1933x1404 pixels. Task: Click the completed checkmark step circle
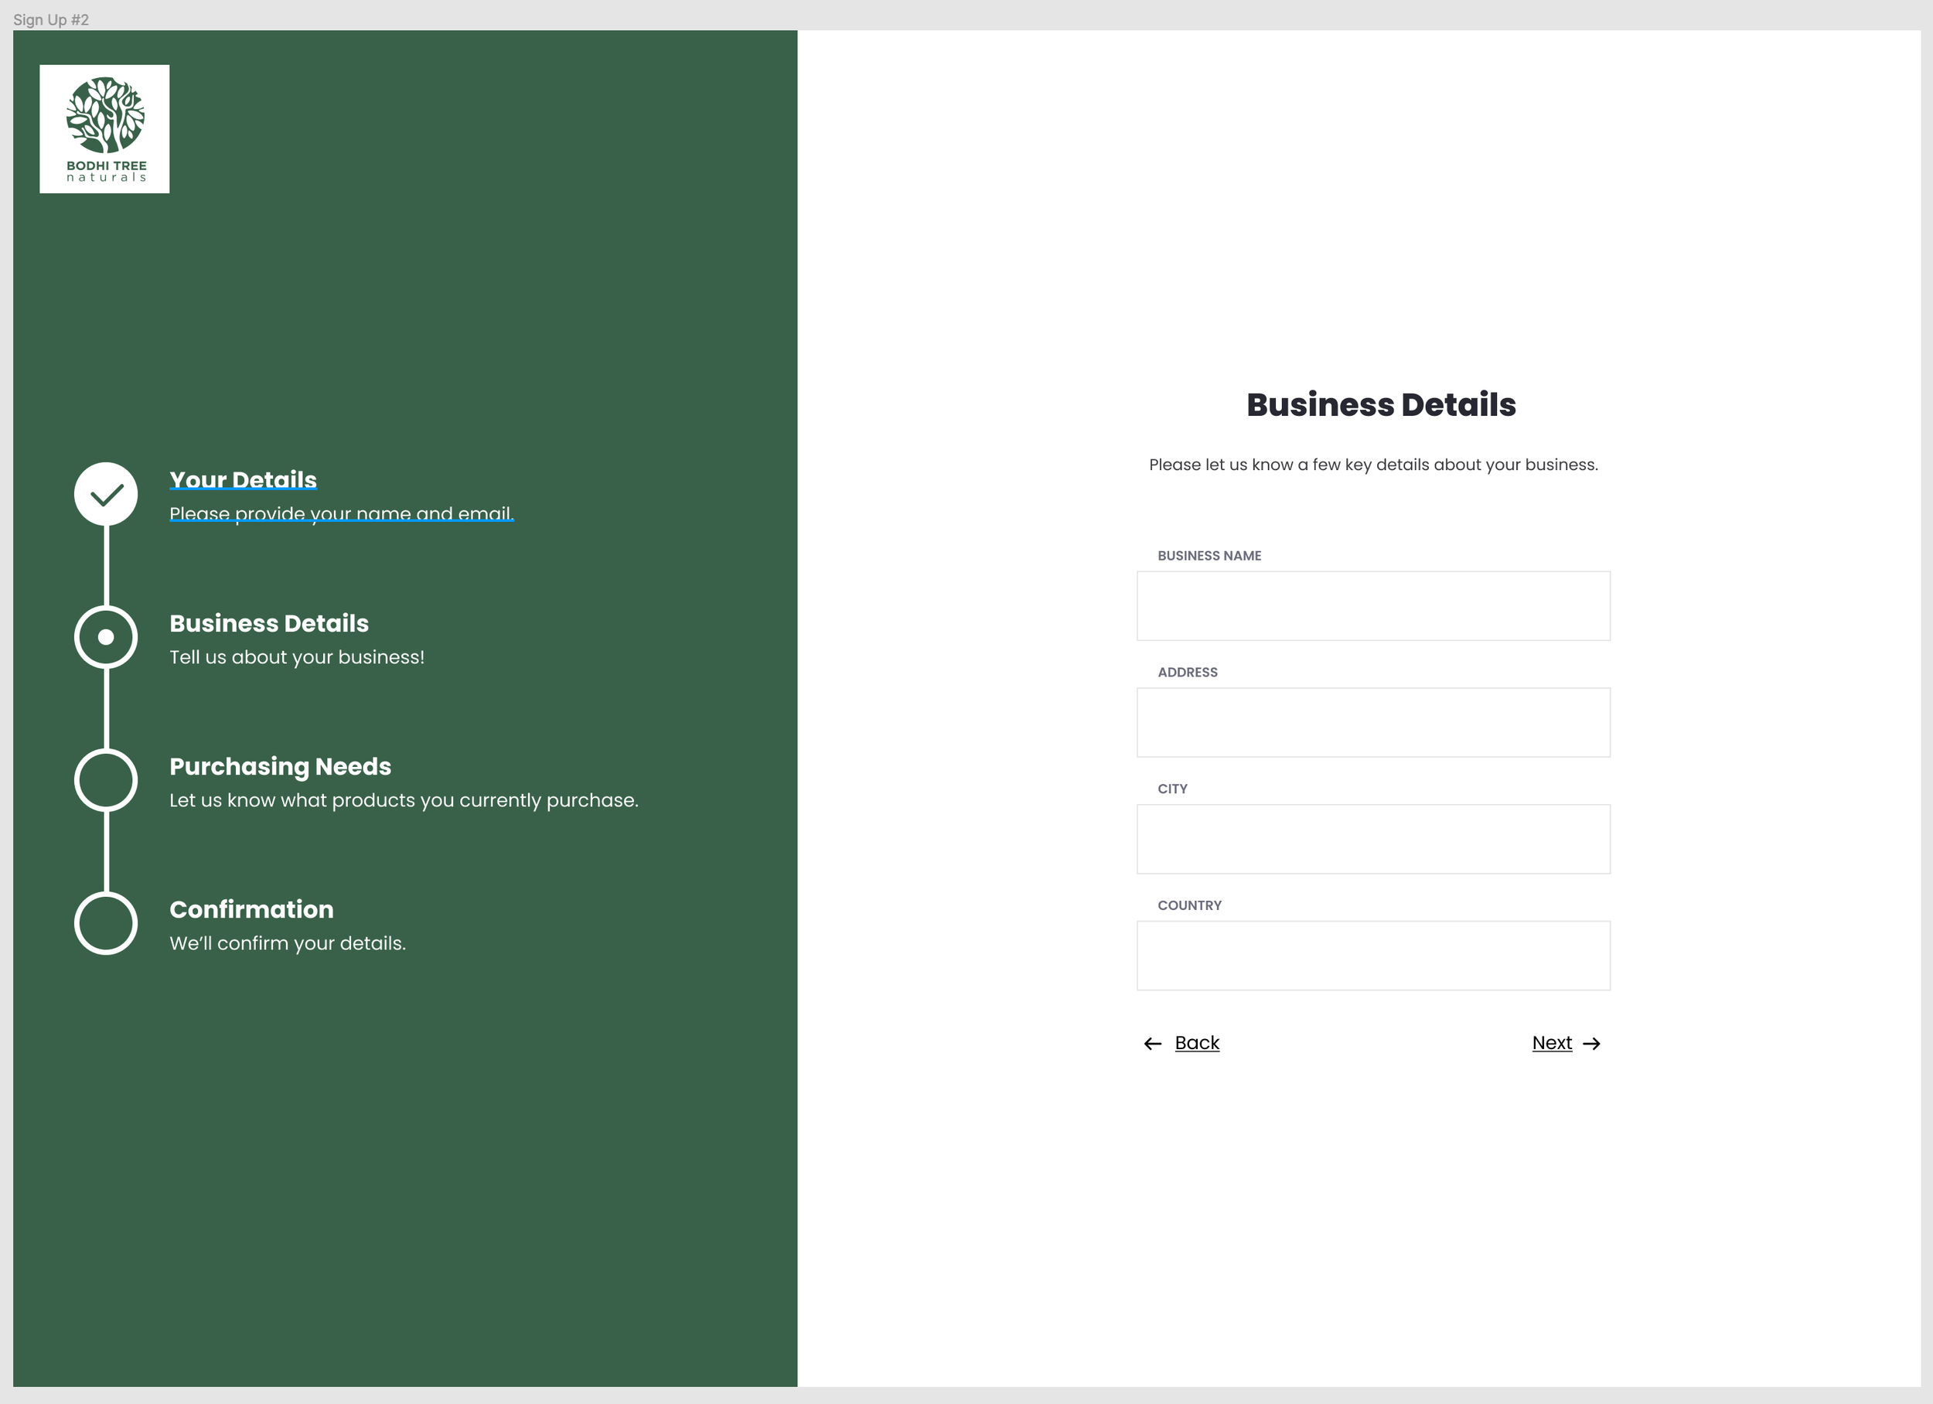[106, 495]
